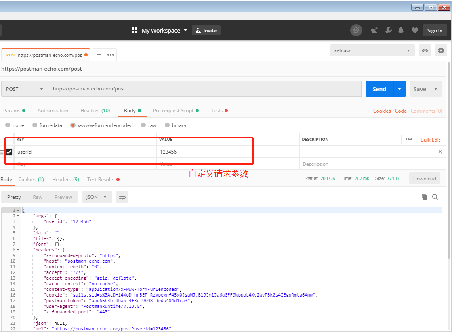The image size is (452, 332).
Task: Open the Pre-request Script tab
Action: point(176,111)
